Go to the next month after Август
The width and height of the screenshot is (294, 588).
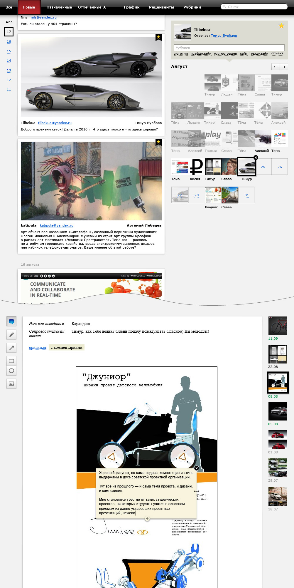[284, 67]
